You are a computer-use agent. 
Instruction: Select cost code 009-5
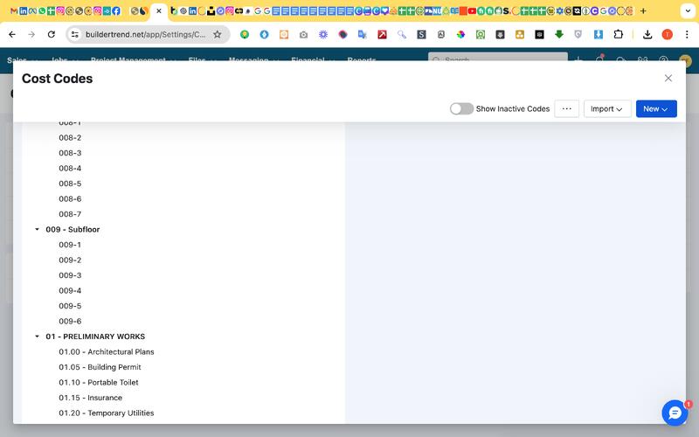(70, 306)
